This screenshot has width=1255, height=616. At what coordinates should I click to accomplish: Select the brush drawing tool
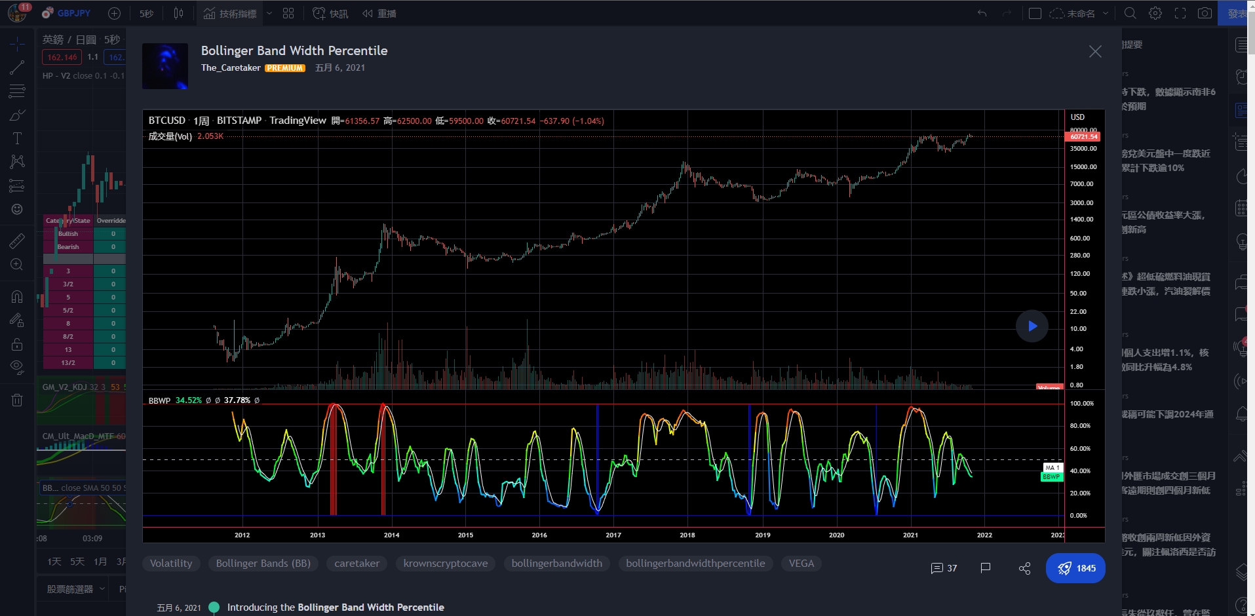pyautogui.click(x=17, y=115)
